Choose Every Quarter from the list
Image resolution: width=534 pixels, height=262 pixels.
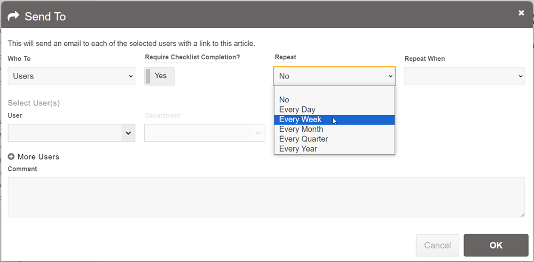[303, 139]
